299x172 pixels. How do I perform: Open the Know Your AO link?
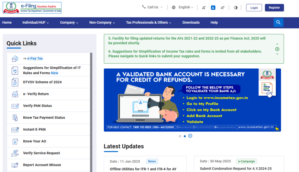pos(34,141)
